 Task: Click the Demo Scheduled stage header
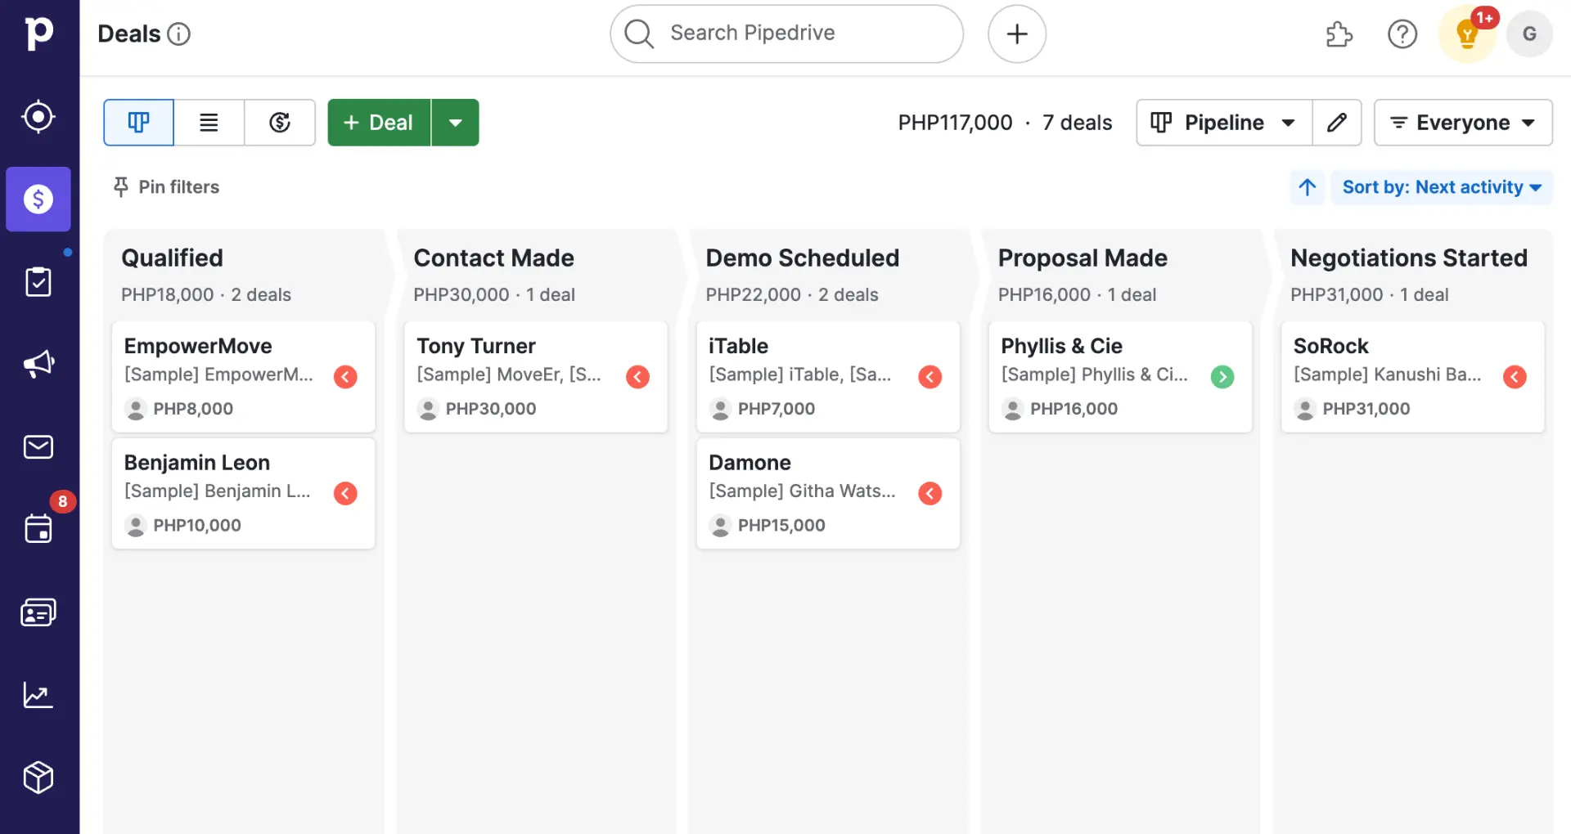click(802, 258)
